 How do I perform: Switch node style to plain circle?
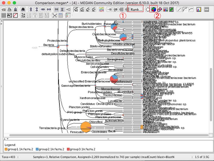click(148, 9)
